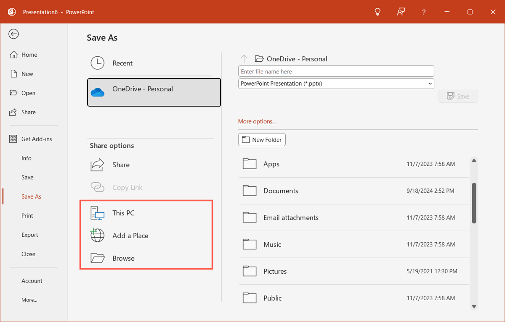Click the folder list scroll up arrow
Screen dimensions: 505x322
(x=474, y=160)
